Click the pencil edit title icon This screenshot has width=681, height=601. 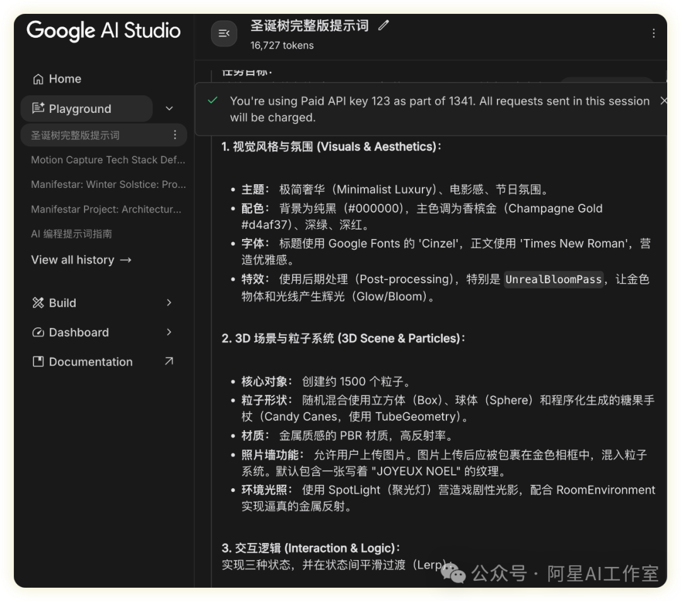click(x=383, y=26)
